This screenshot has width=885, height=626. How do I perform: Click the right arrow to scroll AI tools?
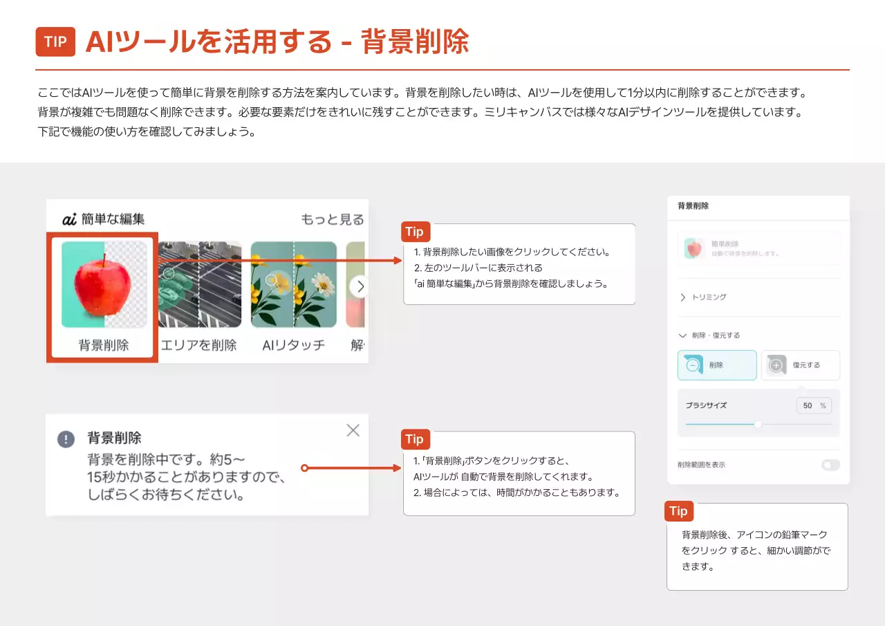[360, 286]
